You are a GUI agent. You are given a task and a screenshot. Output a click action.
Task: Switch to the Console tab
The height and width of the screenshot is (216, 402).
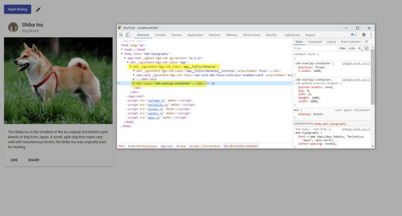[x=160, y=35]
